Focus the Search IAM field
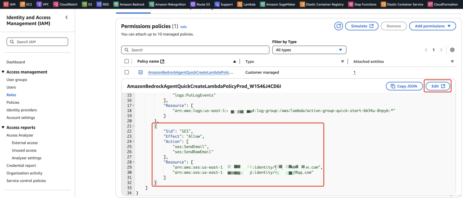Screen dimensions: 463x198 [37, 41]
